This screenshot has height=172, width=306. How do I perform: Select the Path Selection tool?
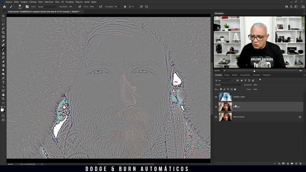coord(3,86)
